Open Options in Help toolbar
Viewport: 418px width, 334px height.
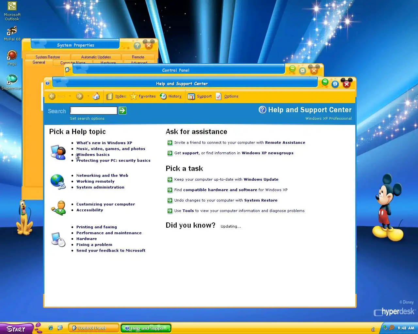[227, 96]
